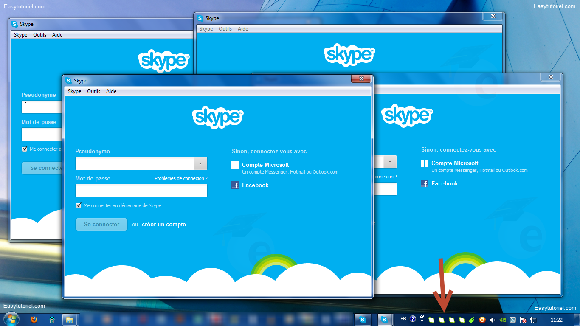The image size is (580, 326).
Task: Open the Windows Start menu orb
Action: pos(11,319)
